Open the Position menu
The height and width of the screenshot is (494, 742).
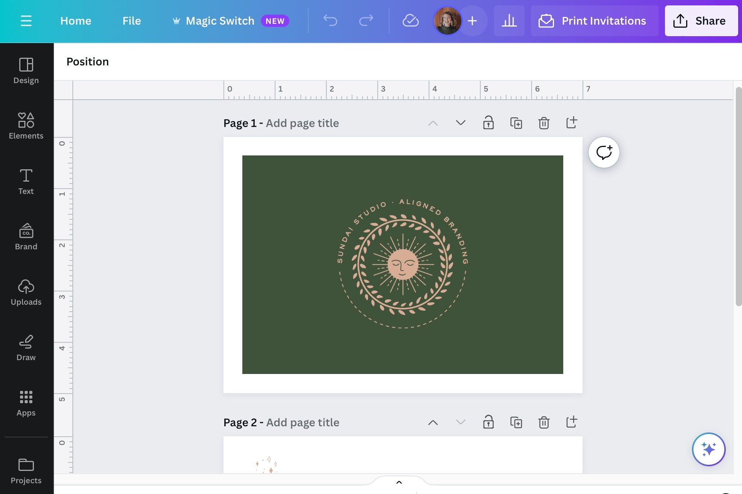(87, 62)
